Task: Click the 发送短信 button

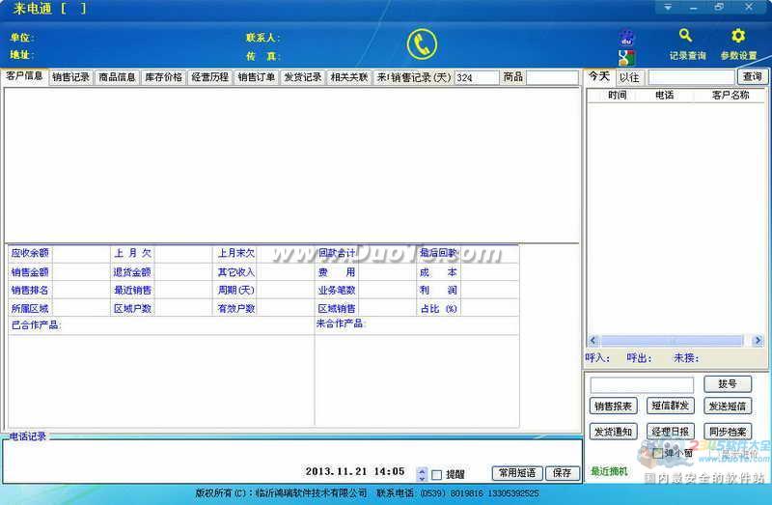Action: (x=728, y=406)
